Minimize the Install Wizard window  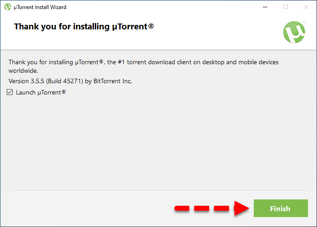pyautogui.click(x=265, y=7)
